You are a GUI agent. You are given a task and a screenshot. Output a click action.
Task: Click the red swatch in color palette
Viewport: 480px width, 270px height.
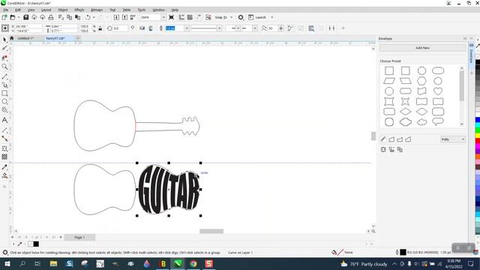point(477,141)
